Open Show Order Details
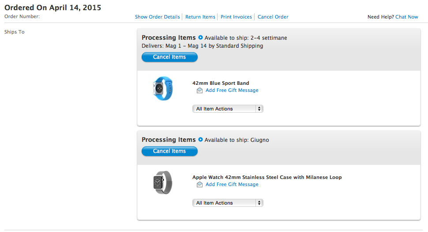Image resolution: width=428 pixels, height=232 pixels. point(158,17)
